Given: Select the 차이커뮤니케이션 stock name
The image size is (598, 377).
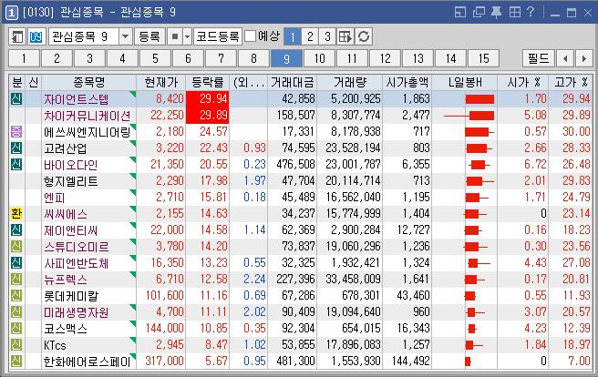Looking at the screenshot, I should point(88,116).
